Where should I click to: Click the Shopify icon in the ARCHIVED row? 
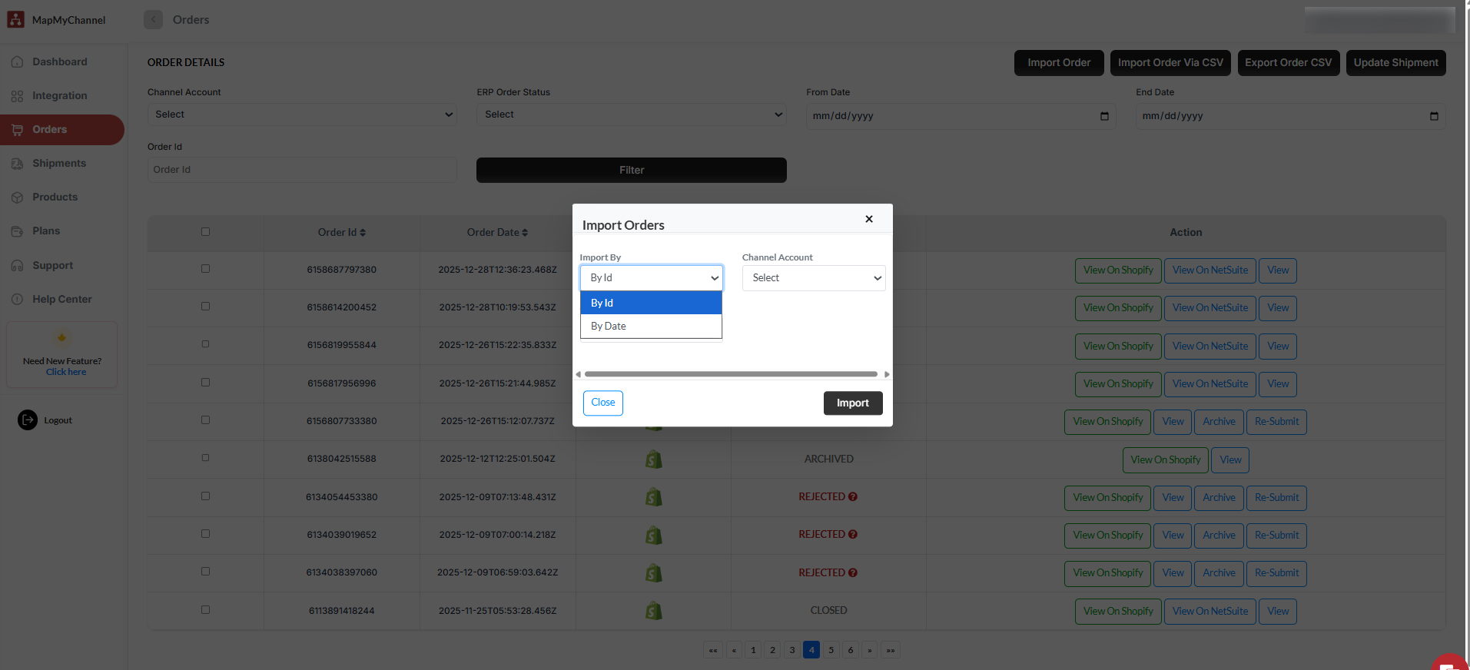[x=653, y=459]
